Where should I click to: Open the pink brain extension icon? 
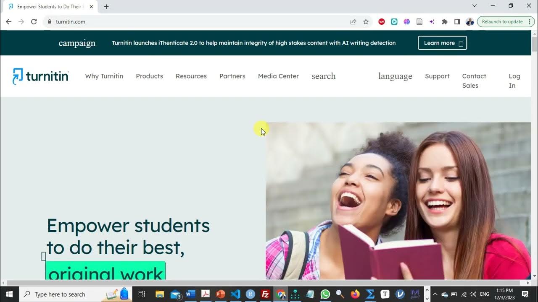407,22
